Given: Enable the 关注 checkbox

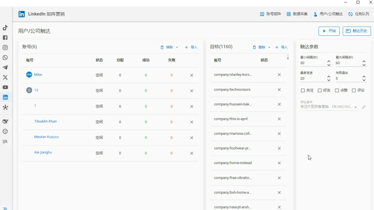Looking at the screenshot, I should 303,90.
